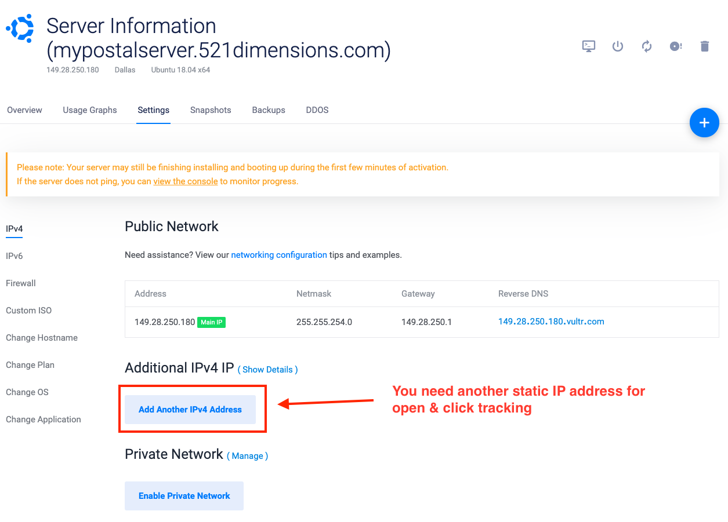
Task: Click the Dallas location text
Action: 125,70
